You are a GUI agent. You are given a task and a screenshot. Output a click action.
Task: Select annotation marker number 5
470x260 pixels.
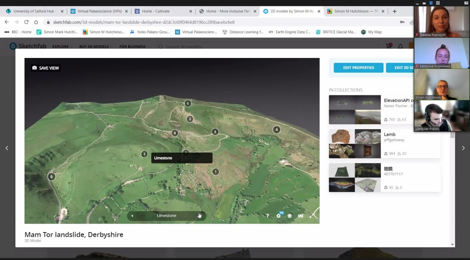[188, 103]
